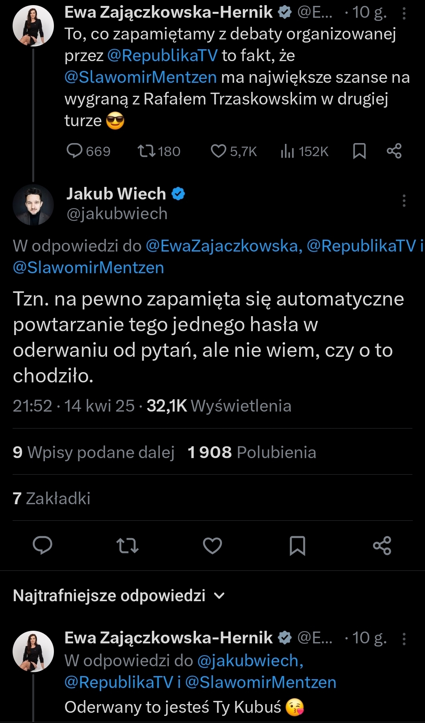Open more options on Ewa's top post
This screenshot has width=425, height=723.
(x=404, y=13)
